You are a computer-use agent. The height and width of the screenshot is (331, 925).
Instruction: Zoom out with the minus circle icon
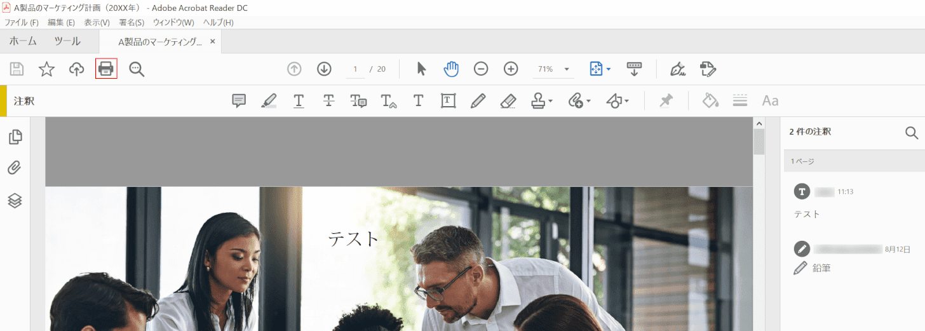point(481,69)
